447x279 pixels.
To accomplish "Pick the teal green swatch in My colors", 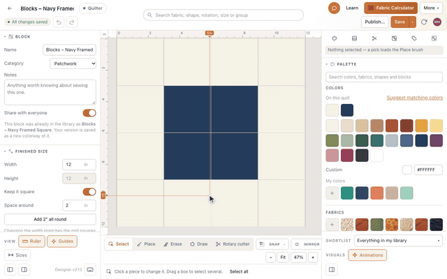I will [347, 193].
